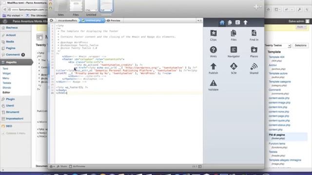The image size is (312, 175).
Task: Switch to the Preview tab in Coda
Action: (114, 20)
